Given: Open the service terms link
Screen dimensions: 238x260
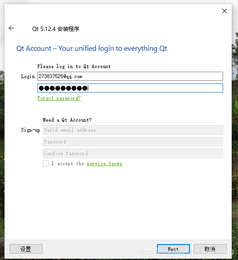Looking at the screenshot, I should (105, 164).
